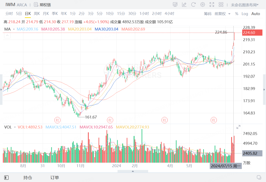Open the 订单 orders panel
Image resolution: width=266 pixels, height=182 pixels.
coord(54,178)
